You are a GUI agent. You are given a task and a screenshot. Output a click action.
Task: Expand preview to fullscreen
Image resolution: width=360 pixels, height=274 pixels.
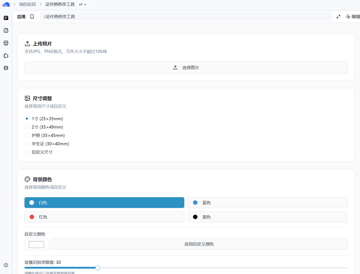pos(338,16)
